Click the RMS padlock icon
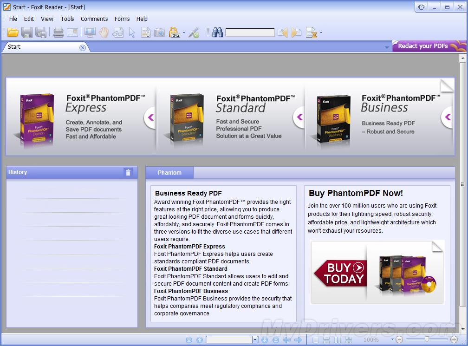 tap(175, 33)
